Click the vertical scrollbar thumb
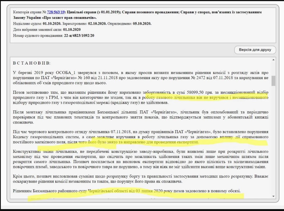 (x=273, y=80)
